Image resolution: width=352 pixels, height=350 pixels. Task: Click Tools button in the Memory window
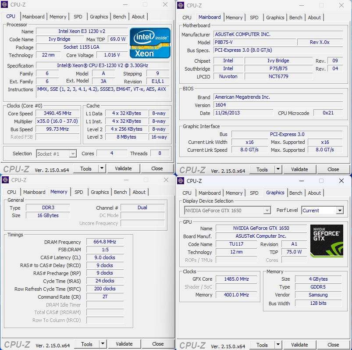(x=87, y=344)
